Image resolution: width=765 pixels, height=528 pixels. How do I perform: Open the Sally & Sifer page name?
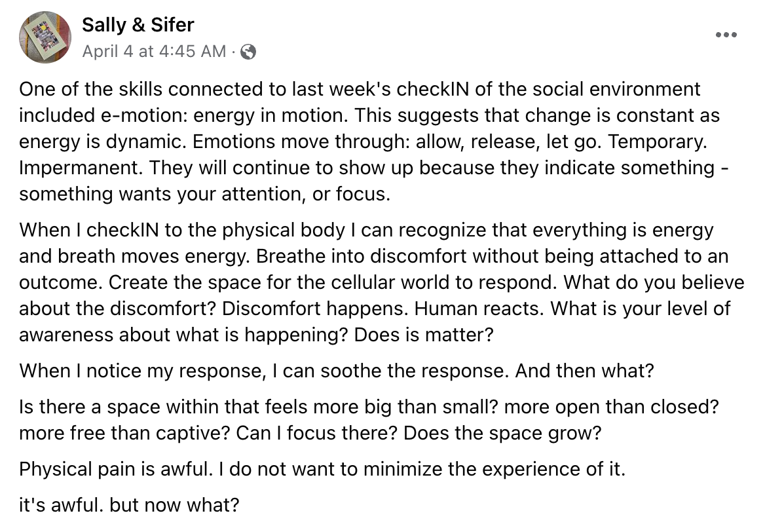138,25
